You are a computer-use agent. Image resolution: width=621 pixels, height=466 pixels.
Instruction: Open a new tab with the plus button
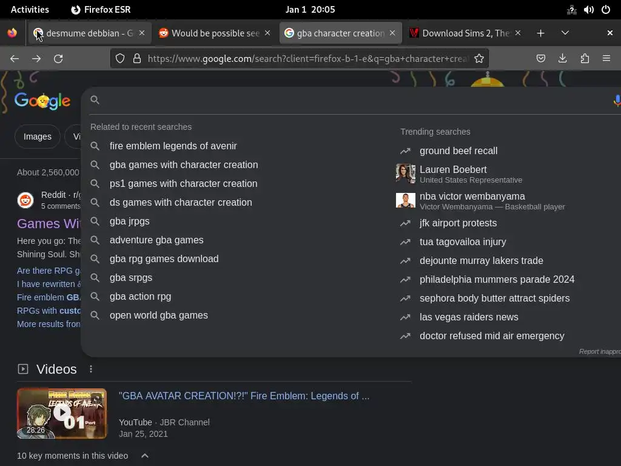(x=540, y=33)
